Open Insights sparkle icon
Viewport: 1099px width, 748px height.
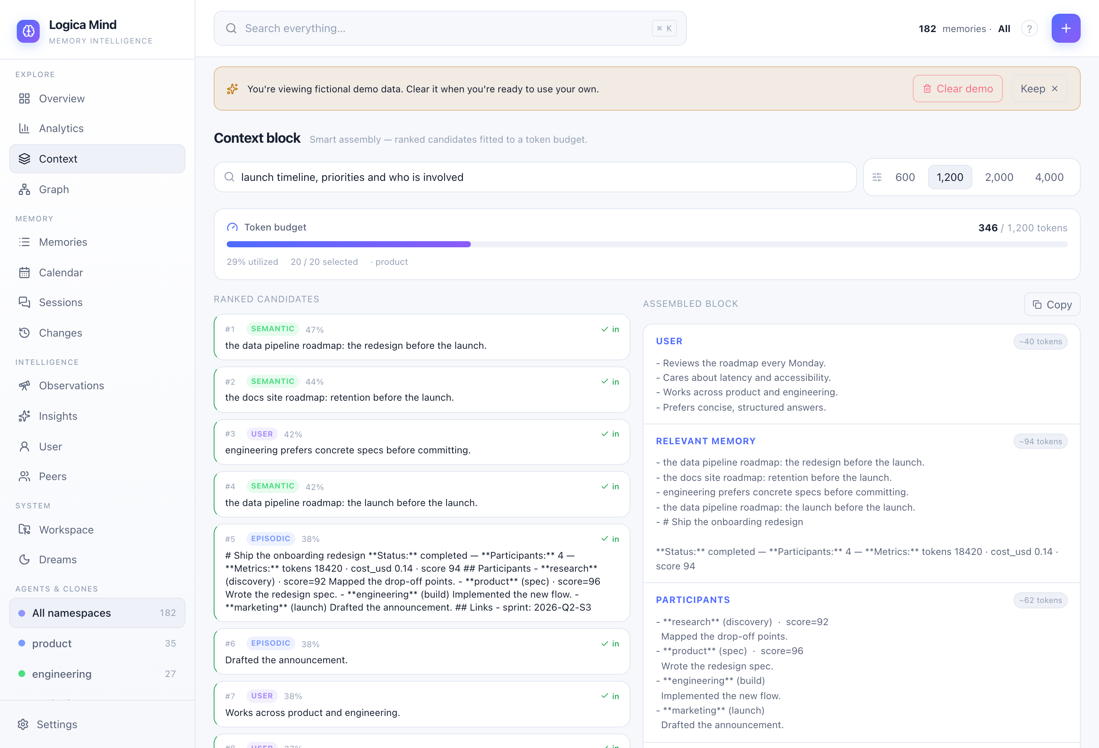click(x=24, y=416)
